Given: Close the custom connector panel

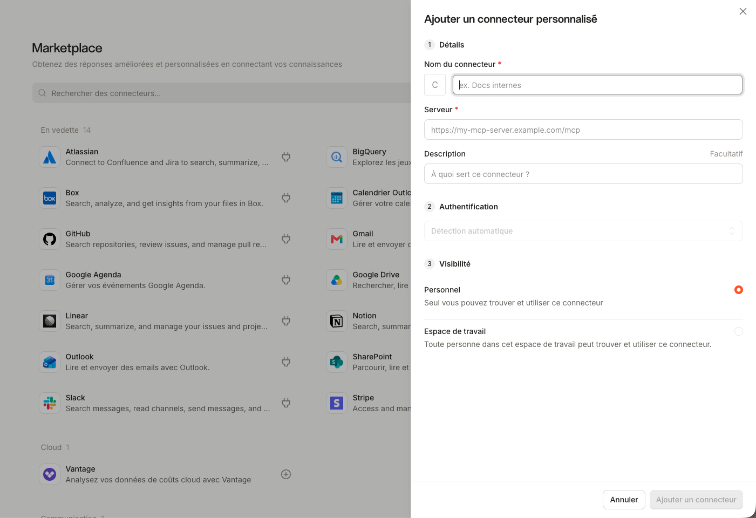Looking at the screenshot, I should click(743, 11).
